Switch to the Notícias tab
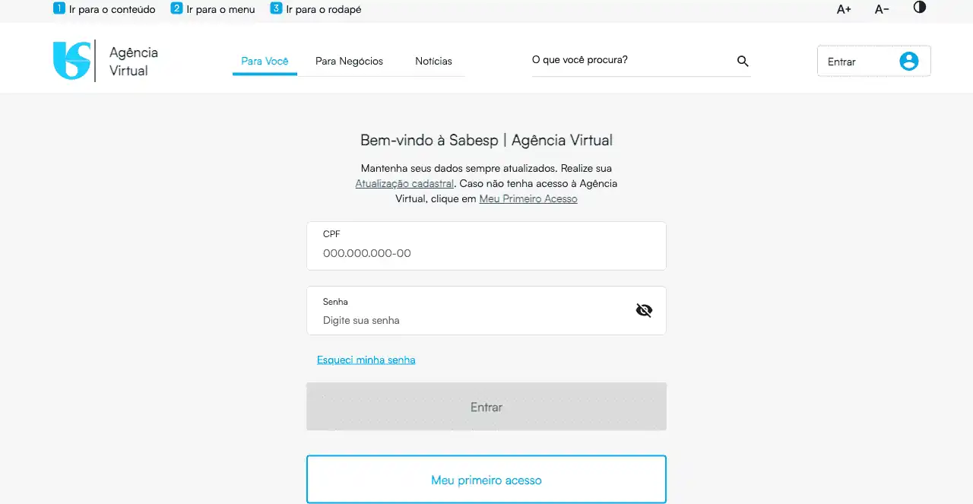973x504 pixels. click(433, 61)
